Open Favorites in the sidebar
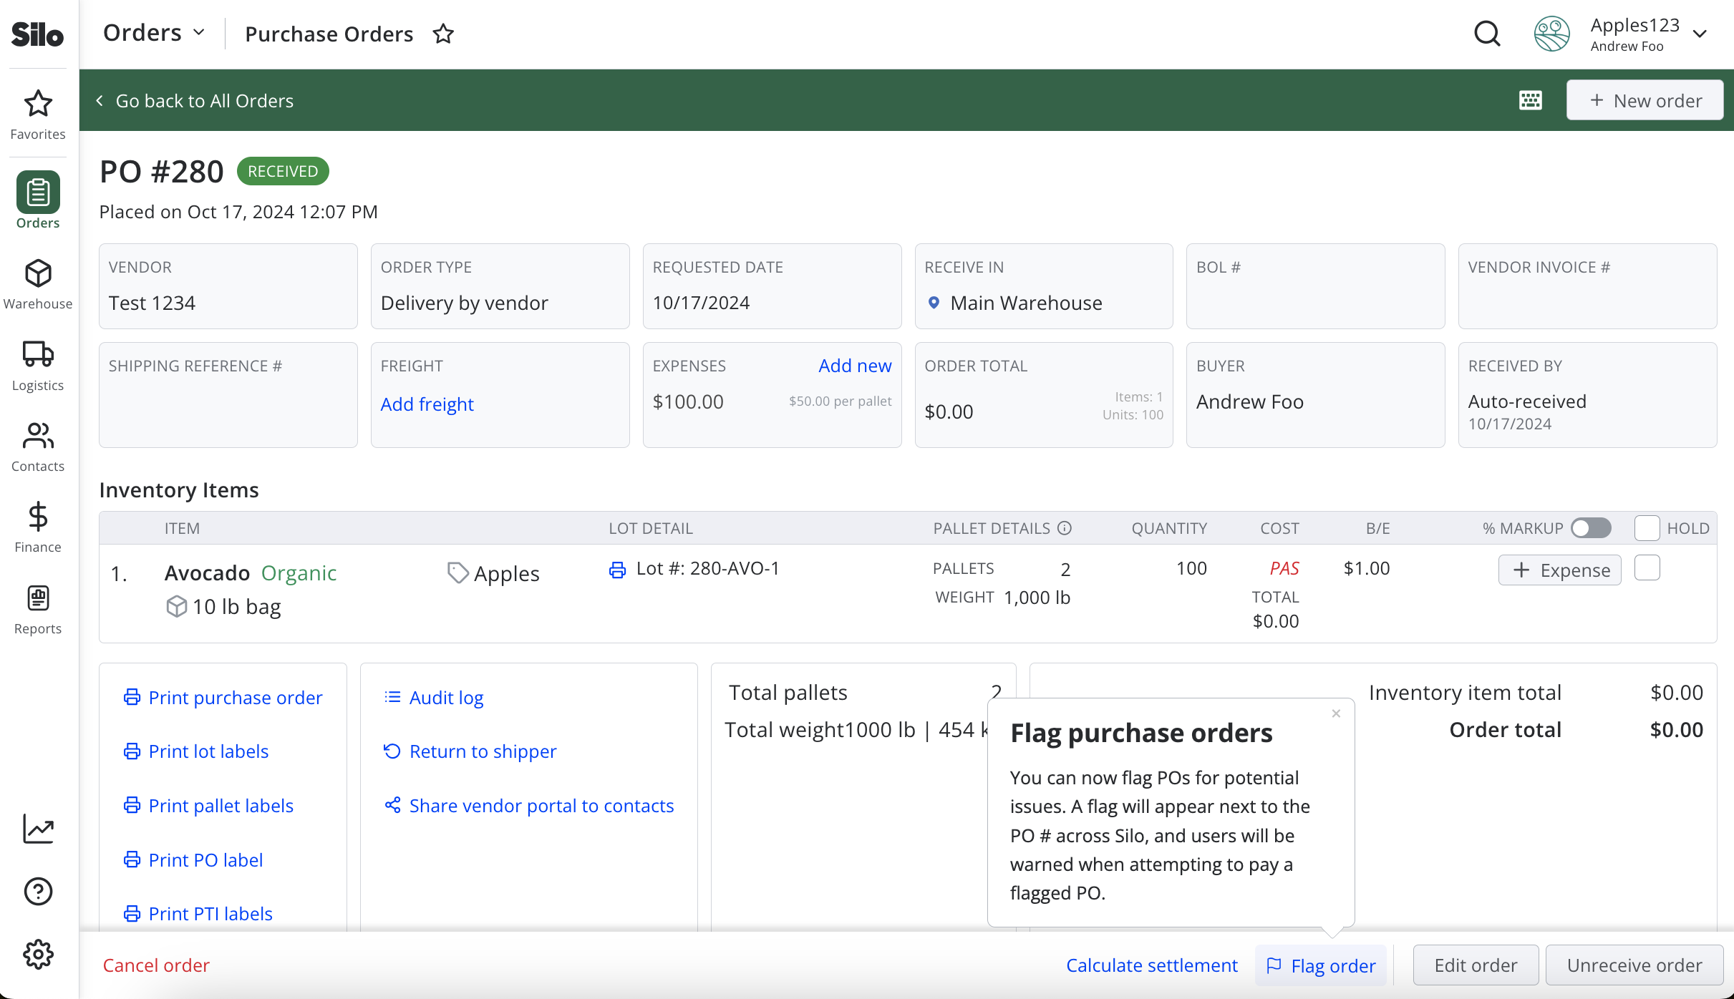 click(38, 114)
